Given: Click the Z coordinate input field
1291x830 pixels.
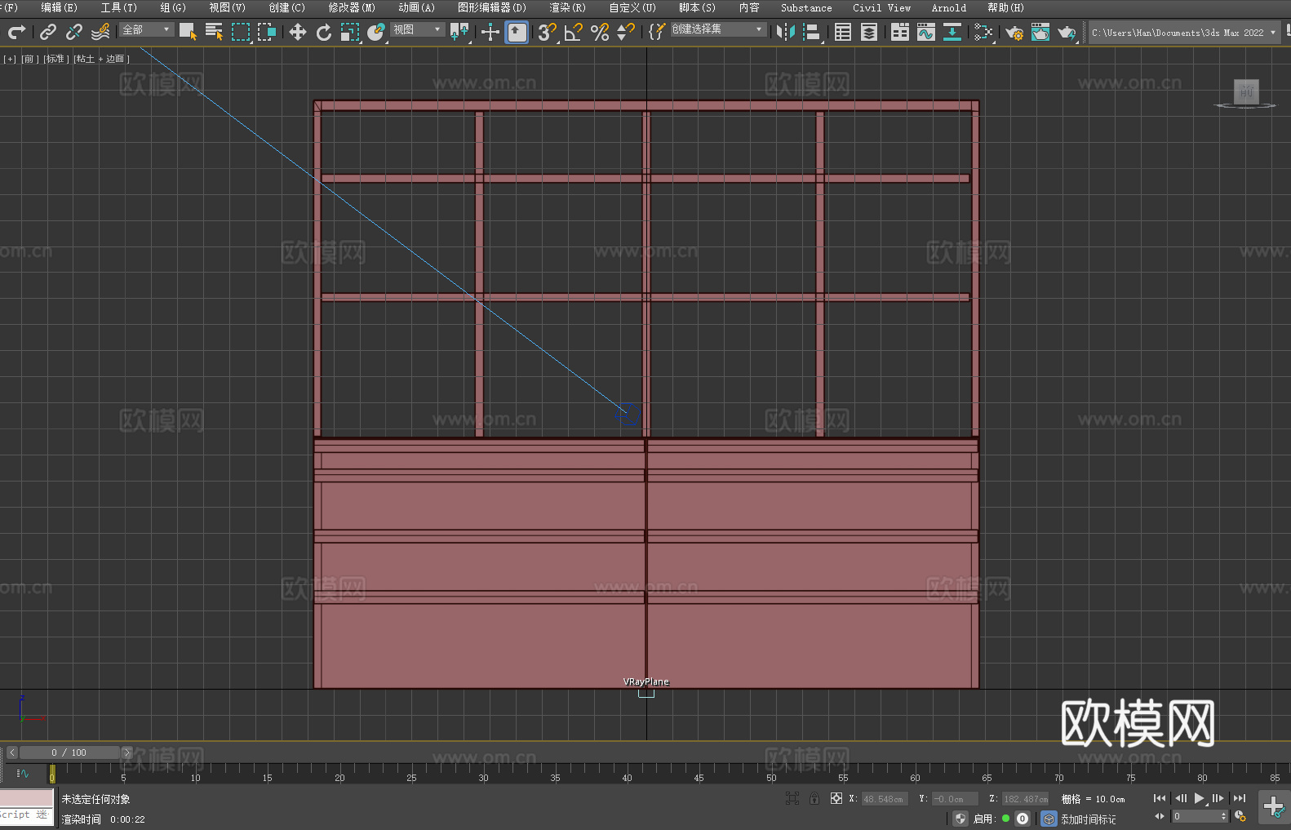Looking at the screenshot, I should point(1025,799).
